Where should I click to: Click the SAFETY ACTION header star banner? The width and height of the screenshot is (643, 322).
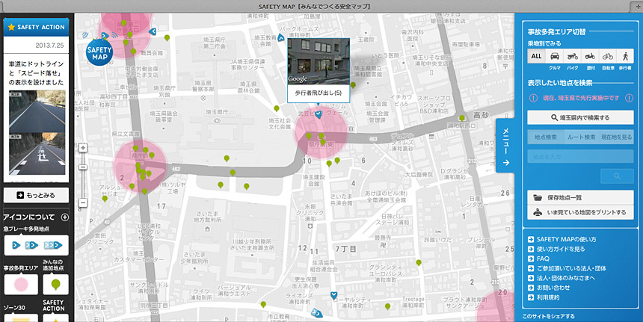(36, 27)
